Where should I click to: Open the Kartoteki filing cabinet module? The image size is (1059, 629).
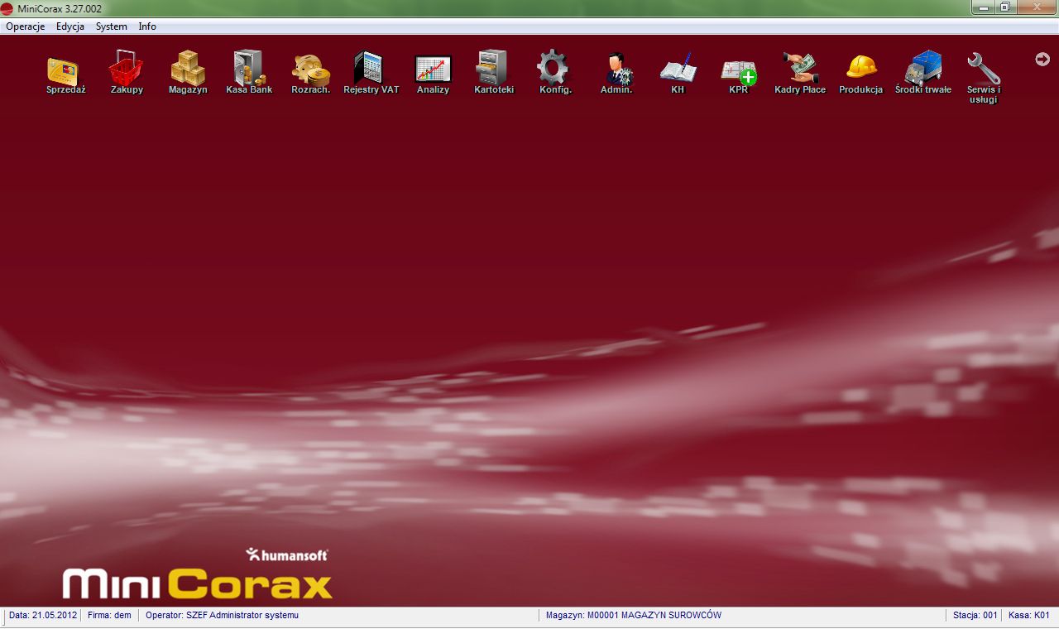tap(494, 72)
